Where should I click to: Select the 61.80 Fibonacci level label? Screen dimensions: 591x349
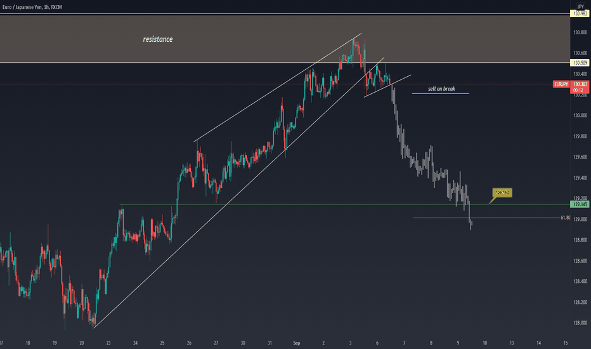[x=566, y=218]
